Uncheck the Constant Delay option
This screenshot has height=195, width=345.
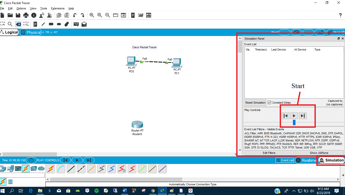coord(269,102)
